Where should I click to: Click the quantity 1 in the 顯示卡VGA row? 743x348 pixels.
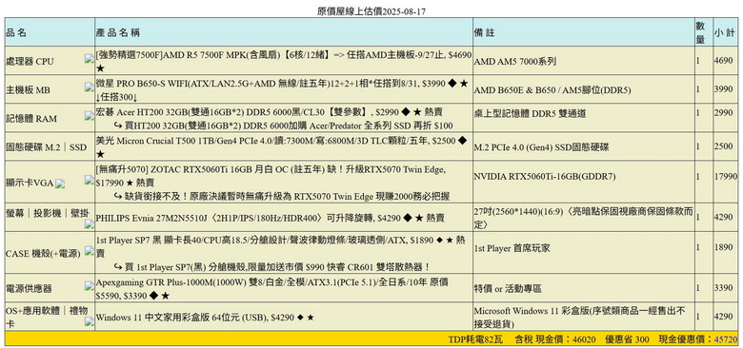coord(698,176)
